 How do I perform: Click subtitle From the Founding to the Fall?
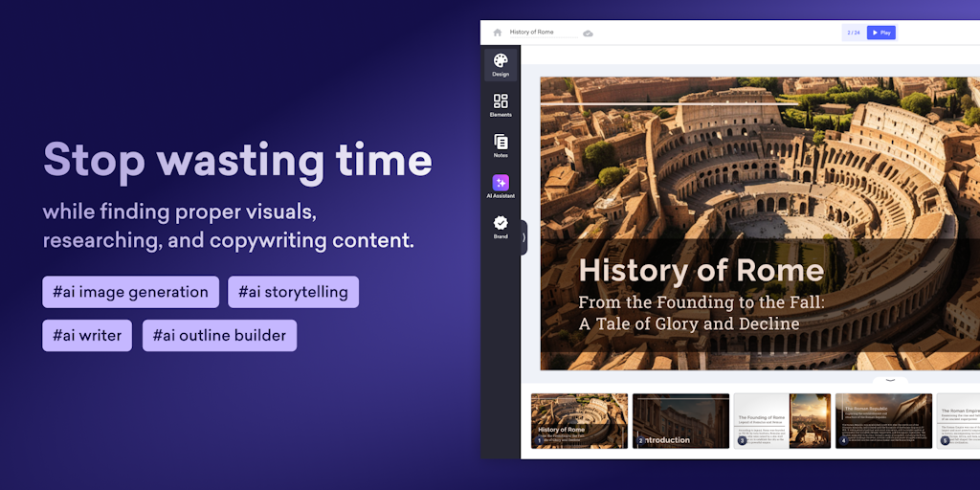(x=702, y=302)
